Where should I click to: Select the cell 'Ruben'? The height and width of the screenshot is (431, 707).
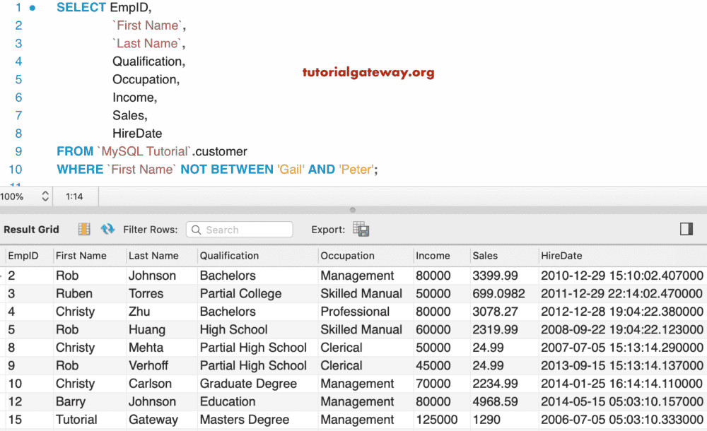[x=74, y=293]
